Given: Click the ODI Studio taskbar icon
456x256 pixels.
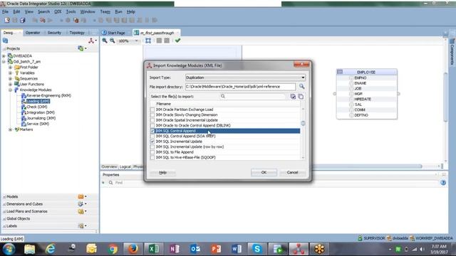Looking at the screenshot, I should (x=299, y=249).
